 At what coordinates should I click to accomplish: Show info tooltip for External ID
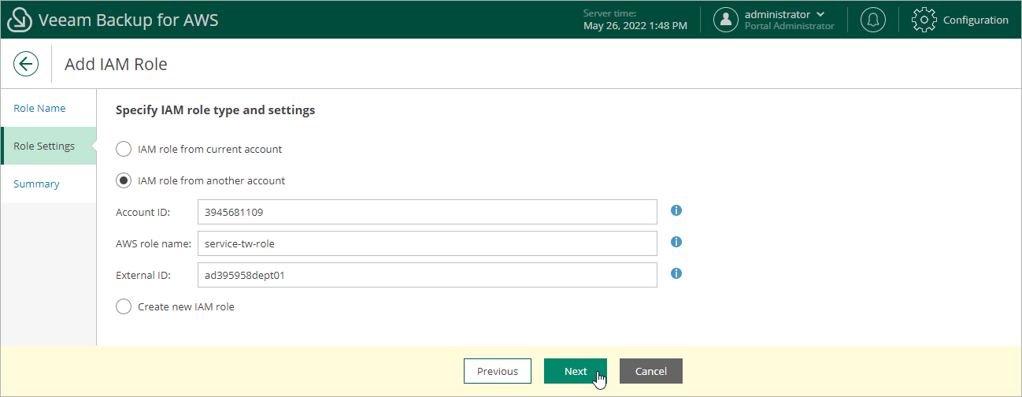pyautogui.click(x=676, y=273)
